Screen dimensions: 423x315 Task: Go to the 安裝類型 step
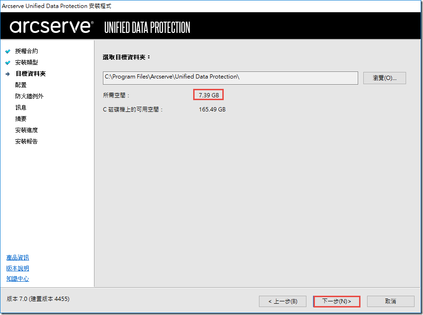point(26,62)
